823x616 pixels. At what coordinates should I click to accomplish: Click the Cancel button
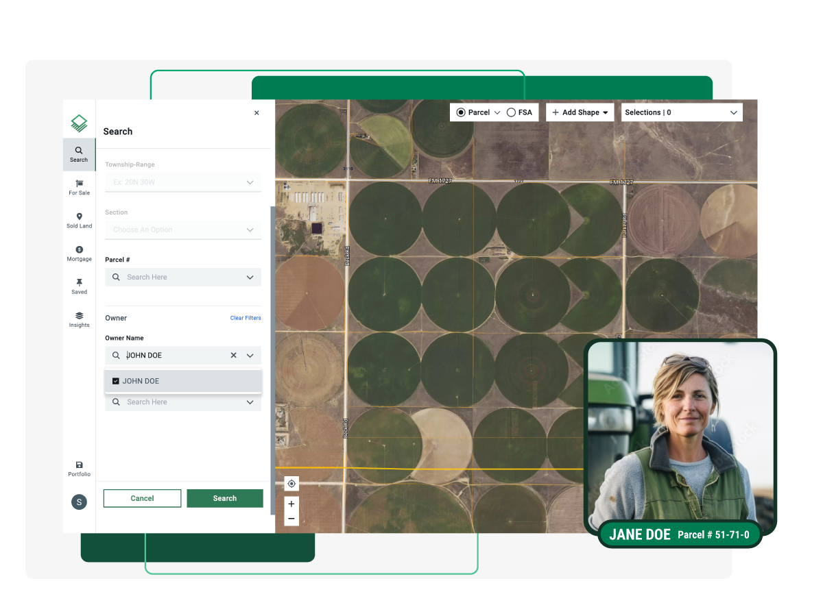coord(142,498)
